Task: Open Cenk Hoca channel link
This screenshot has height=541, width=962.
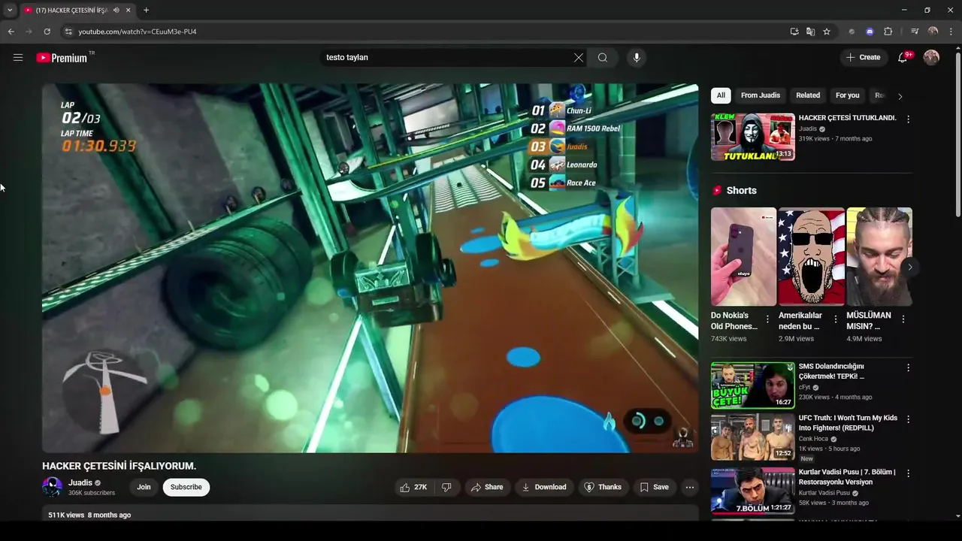Action: point(814,439)
